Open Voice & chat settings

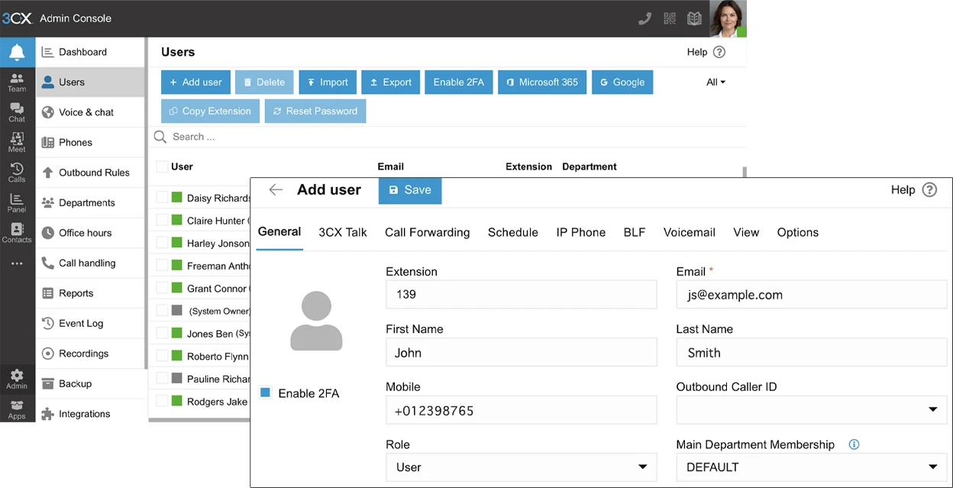(x=90, y=112)
